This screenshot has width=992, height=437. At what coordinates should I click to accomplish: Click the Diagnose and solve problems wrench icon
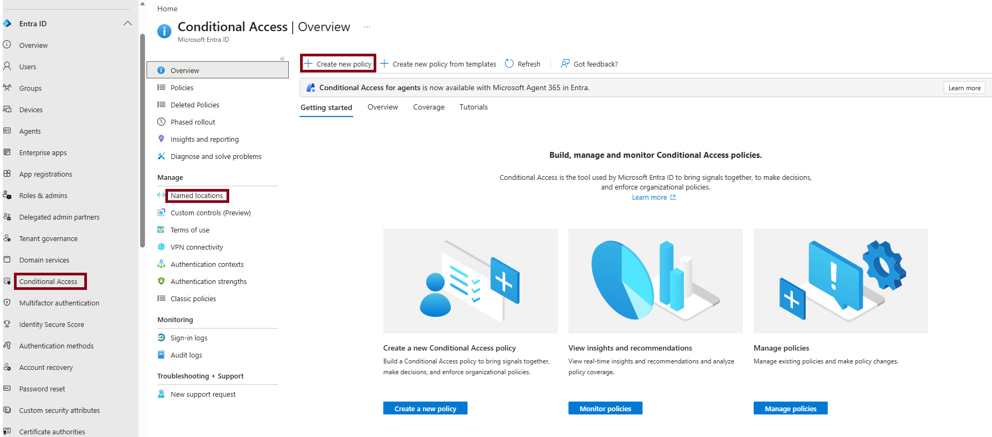point(161,156)
